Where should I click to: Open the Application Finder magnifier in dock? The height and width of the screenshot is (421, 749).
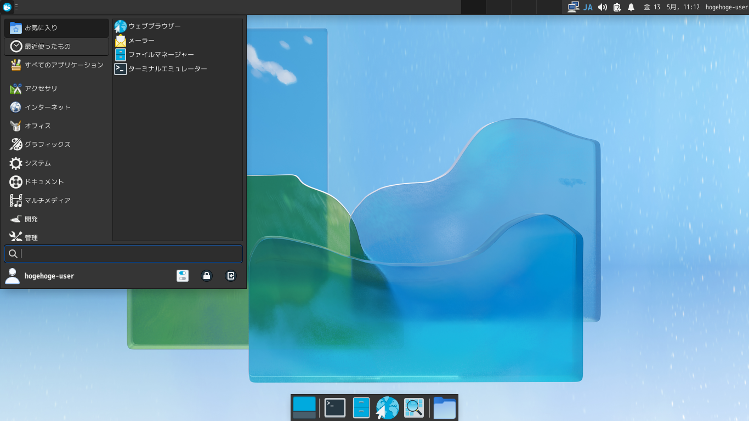pyautogui.click(x=414, y=408)
